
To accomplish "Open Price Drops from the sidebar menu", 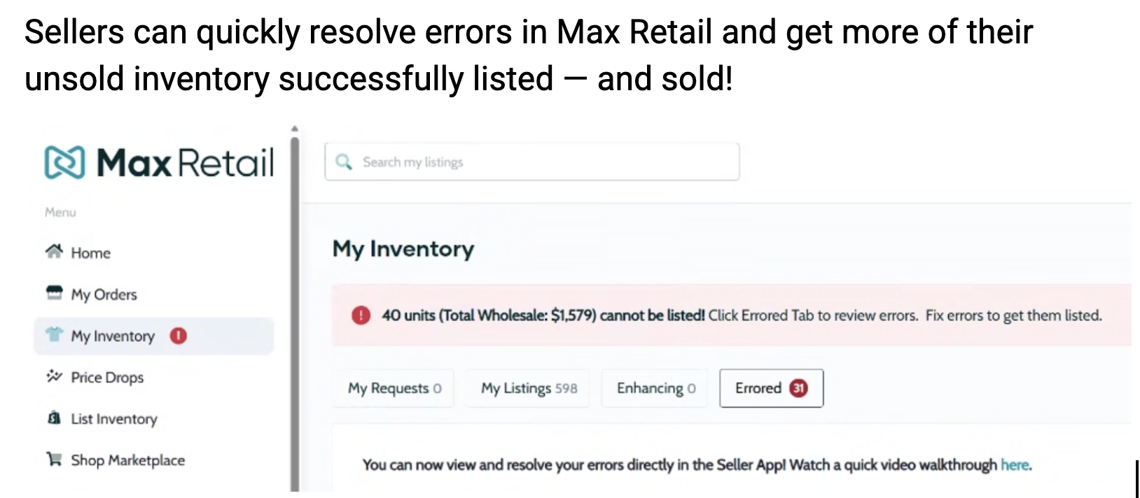I will 107,378.
